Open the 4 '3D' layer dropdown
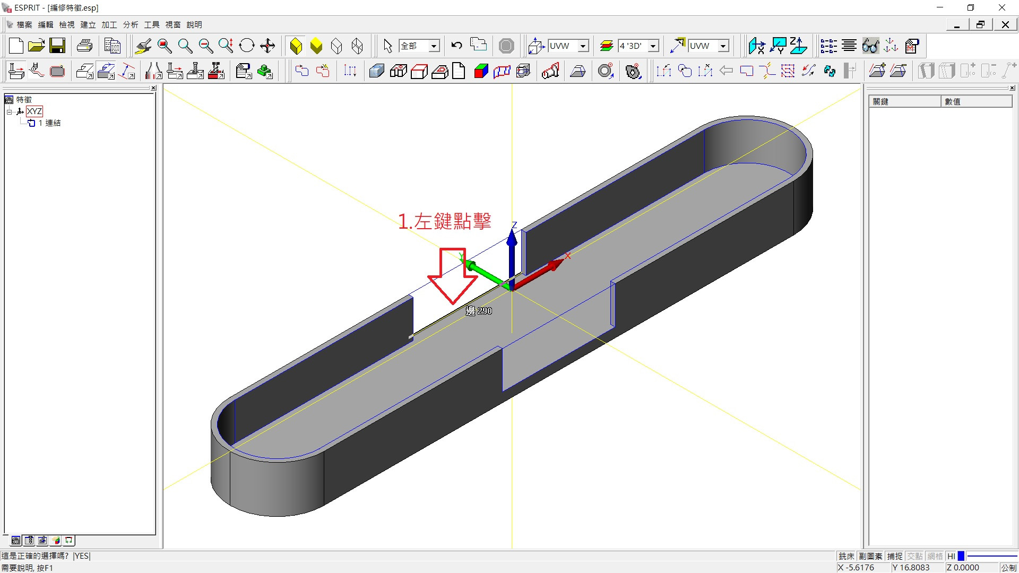The image size is (1019, 573). click(653, 46)
